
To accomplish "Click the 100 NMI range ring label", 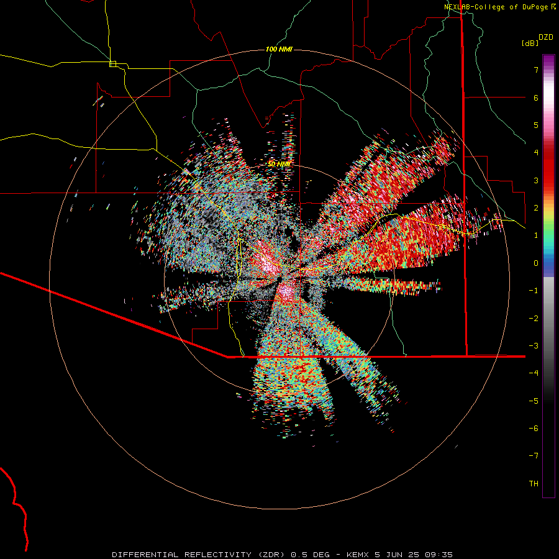I will pos(279,49).
